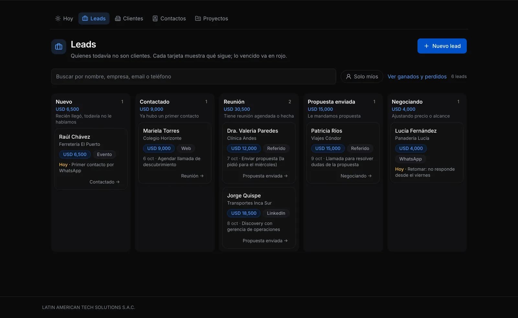Advance Dra. Valeria Paredes to Propuesta enviada
This screenshot has height=318, width=518.
(x=265, y=176)
